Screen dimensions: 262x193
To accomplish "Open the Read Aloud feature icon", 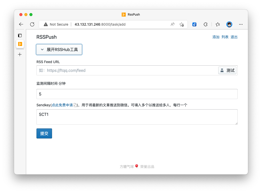I will tap(172, 24).
